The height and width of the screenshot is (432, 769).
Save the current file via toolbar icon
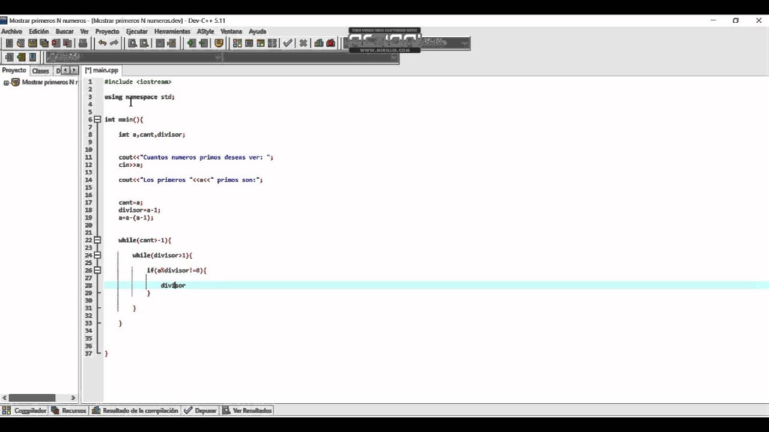(x=32, y=43)
